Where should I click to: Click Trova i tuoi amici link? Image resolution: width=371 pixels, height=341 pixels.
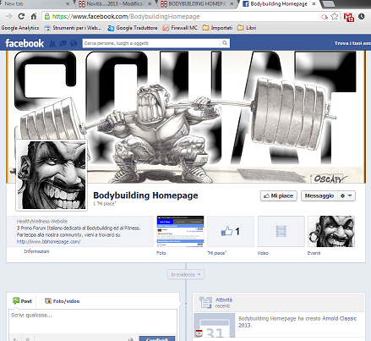click(352, 43)
